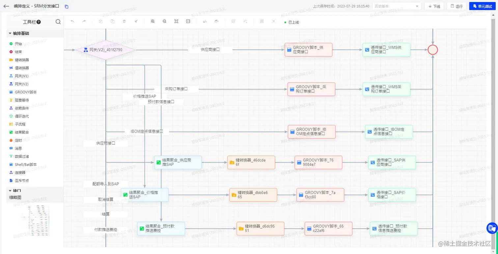Pick the Shell/Bat脚本 tool

(23, 165)
